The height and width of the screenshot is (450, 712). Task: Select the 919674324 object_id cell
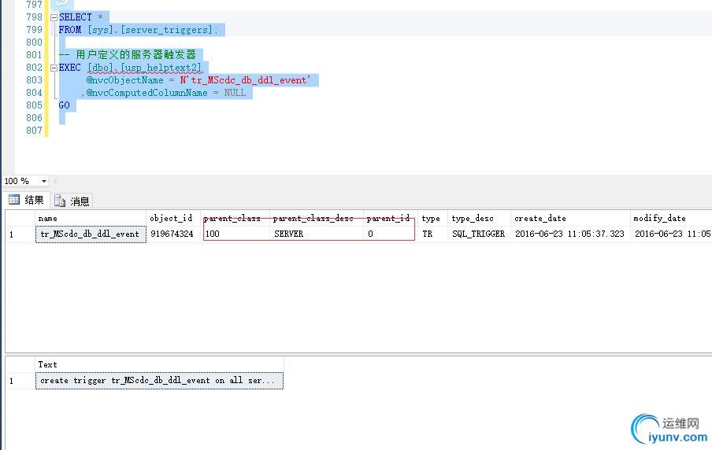[173, 234]
